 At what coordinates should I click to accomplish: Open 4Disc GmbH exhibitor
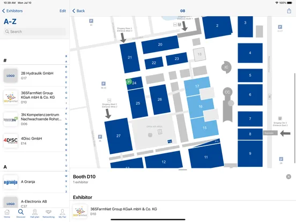pyautogui.click(x=34, y=141)
